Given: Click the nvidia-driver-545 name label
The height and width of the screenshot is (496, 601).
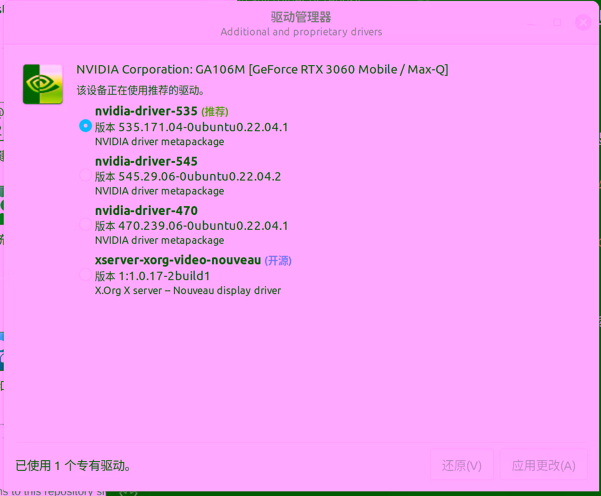Looking at the screenshot, I should tap(147, 161).
